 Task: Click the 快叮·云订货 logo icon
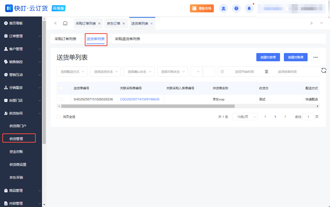(x=9, y=8)
